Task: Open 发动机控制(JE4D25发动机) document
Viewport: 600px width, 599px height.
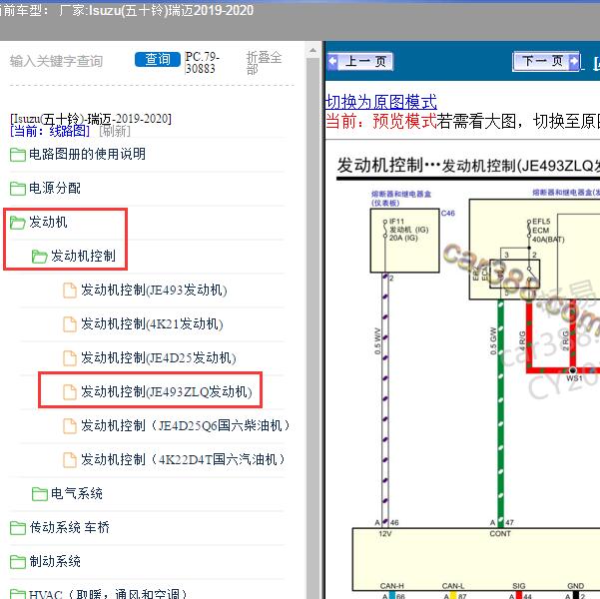Action: coord(158,357)
